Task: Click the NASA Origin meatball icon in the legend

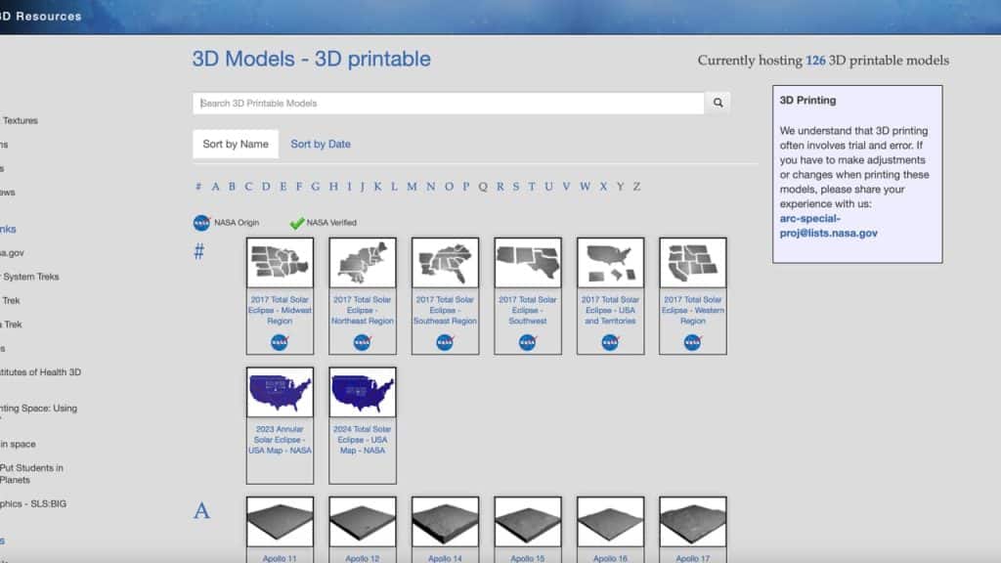Action: click(x=198, y=222)
